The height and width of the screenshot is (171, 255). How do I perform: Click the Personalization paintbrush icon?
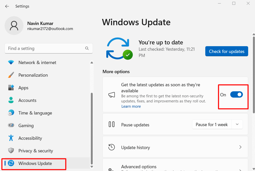tap(11, 75)
